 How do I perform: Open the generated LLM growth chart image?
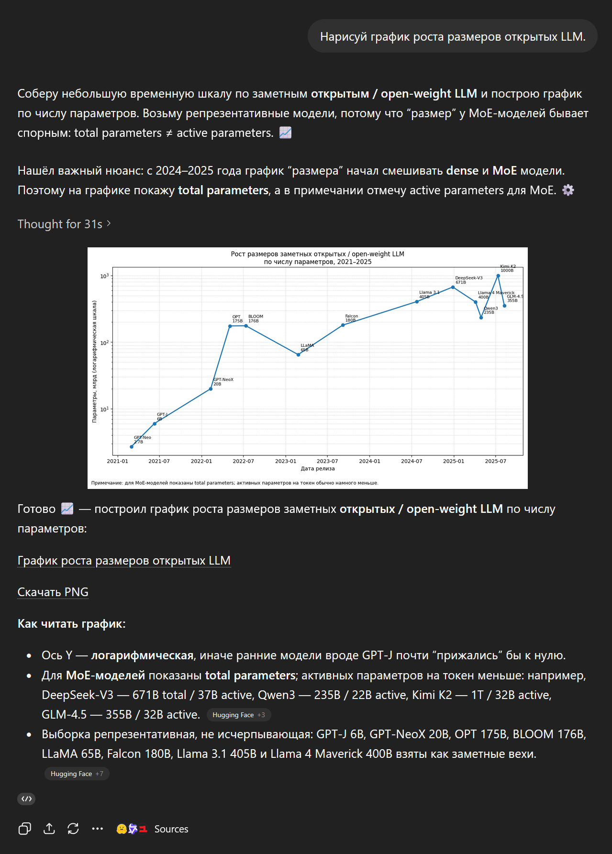(308, 368)
